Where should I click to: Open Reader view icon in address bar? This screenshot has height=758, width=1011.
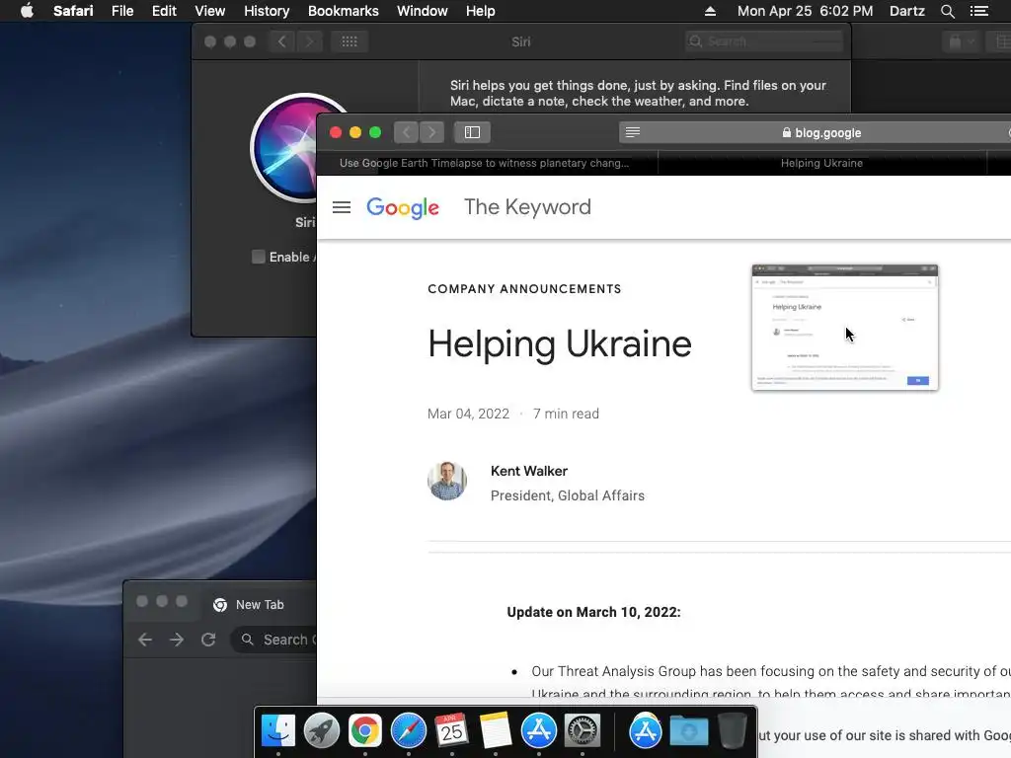point(633,132)
